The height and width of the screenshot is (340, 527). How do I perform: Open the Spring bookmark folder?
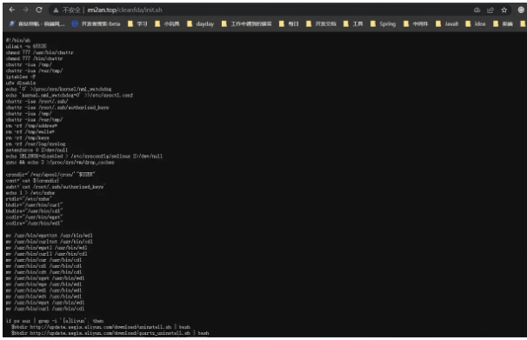384,23
